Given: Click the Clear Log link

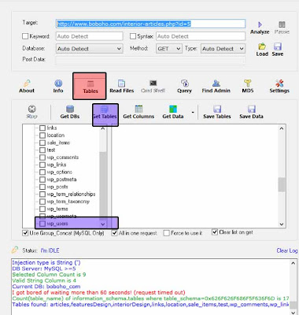Looking at the screenshot, I should click(x=287, y=250).
